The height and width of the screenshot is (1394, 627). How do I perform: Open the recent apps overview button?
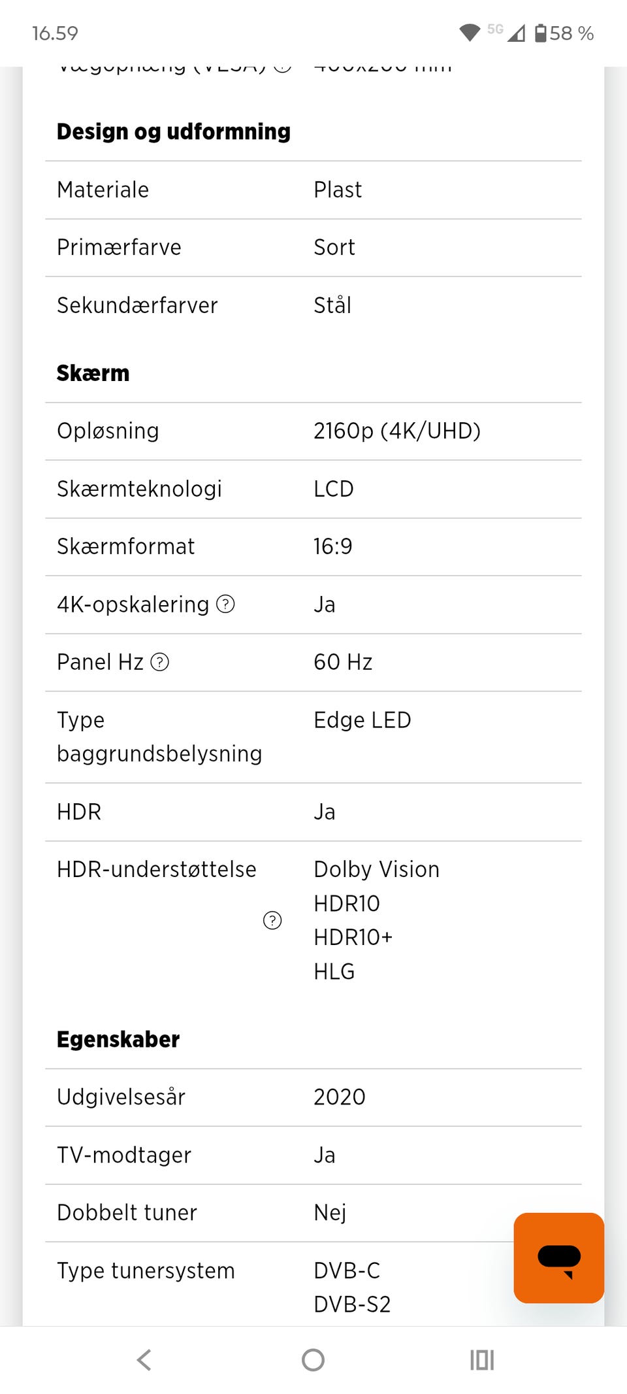coord(482,1360)
